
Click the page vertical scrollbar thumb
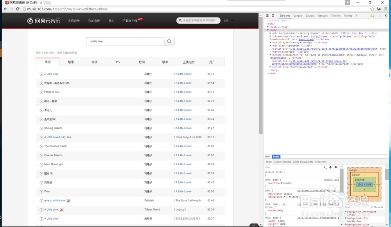click(x=261, y=76)
